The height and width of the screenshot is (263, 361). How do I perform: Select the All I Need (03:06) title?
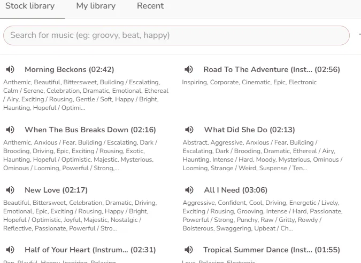point(236,190)
